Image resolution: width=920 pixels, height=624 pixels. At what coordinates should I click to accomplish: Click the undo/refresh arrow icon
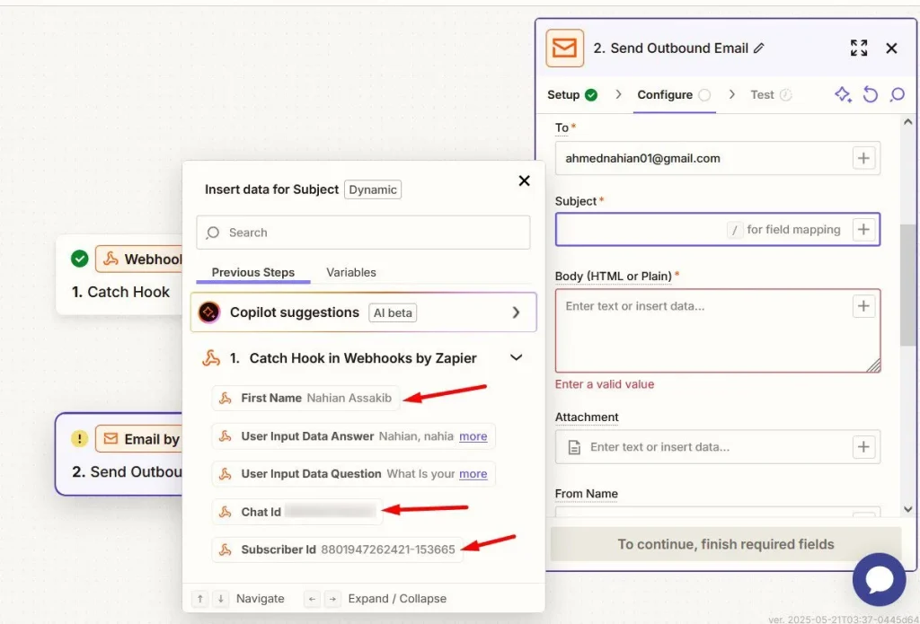click(870, 94)
